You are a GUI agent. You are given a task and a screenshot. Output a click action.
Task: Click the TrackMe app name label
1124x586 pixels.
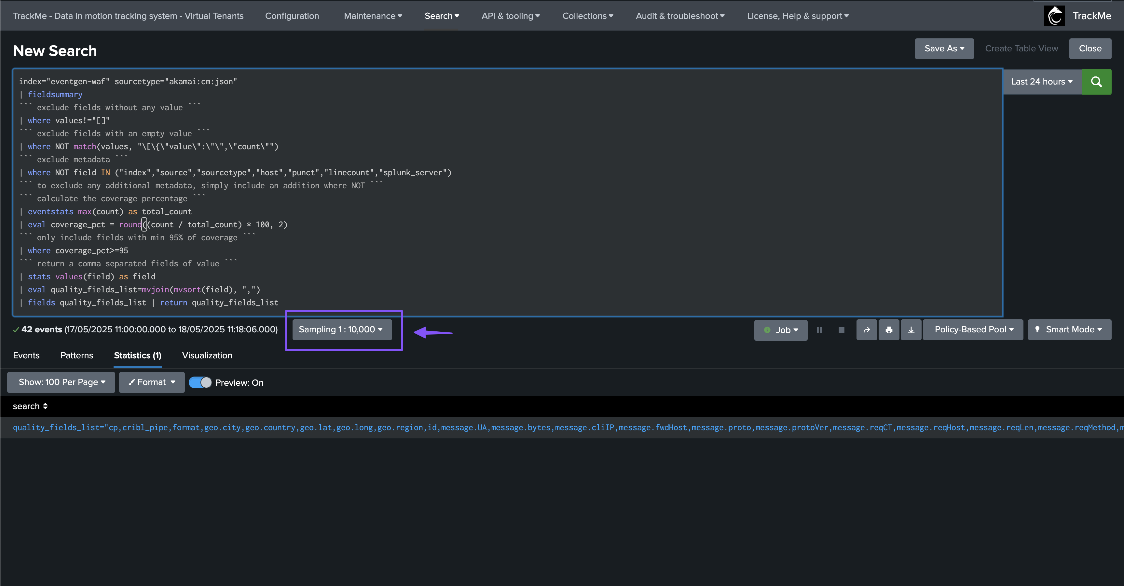[x=1092, y=16]
